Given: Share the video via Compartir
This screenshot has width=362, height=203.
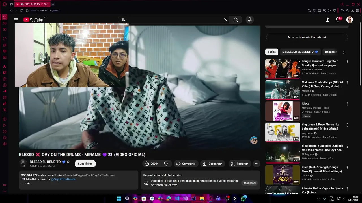Looking at the screenshot, I should click(186, 164).
